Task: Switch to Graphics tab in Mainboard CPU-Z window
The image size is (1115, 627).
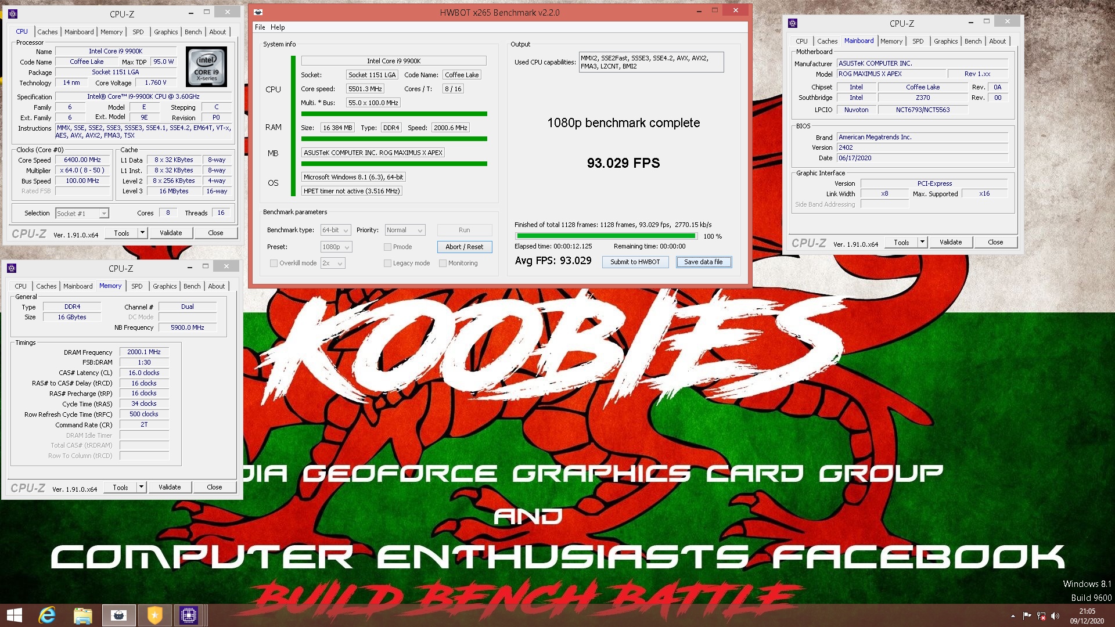Action: [x=946, y=41]
